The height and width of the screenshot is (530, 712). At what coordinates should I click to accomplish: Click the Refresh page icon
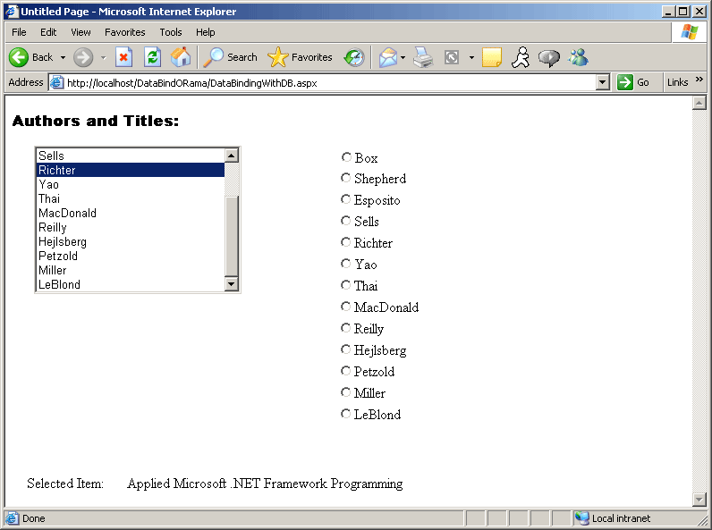click(x=152, y=57)
